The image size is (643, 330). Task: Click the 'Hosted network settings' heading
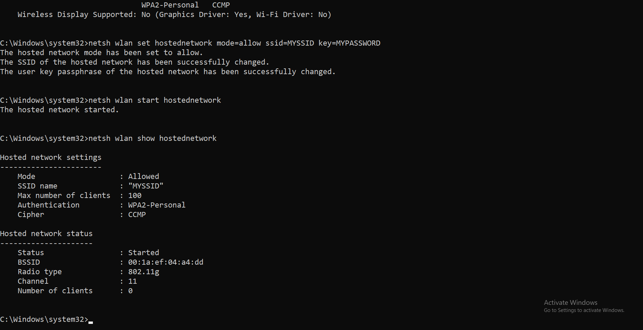click(51, 158)
